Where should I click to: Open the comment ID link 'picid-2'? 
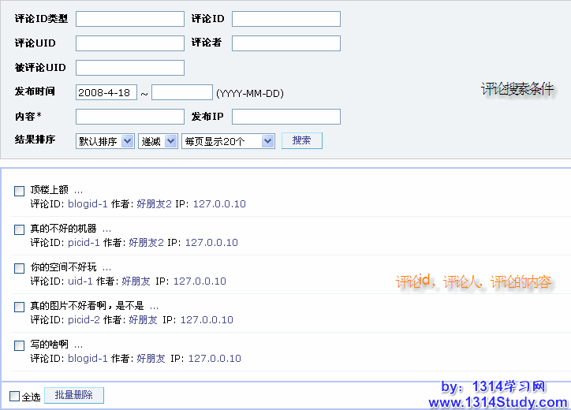pos(84,320)
